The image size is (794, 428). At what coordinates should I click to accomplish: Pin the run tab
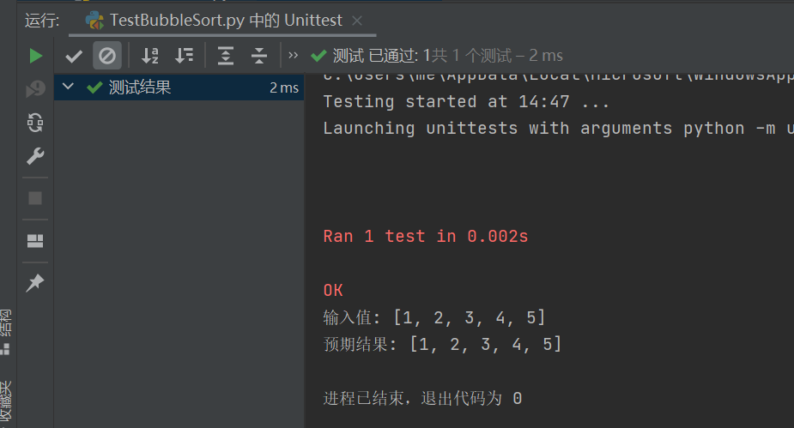[x=35, y=283]
